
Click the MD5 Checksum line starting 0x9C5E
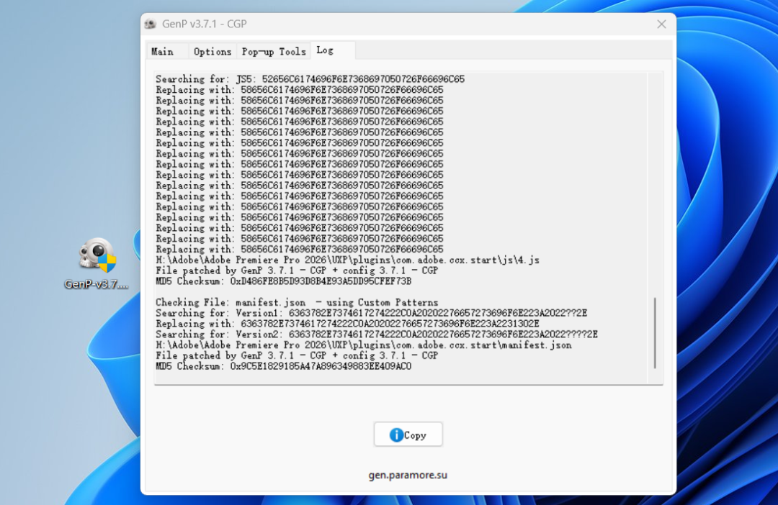coord(283,366)
